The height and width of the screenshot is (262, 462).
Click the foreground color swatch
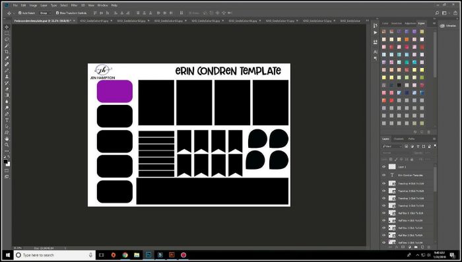click(5, 162)
